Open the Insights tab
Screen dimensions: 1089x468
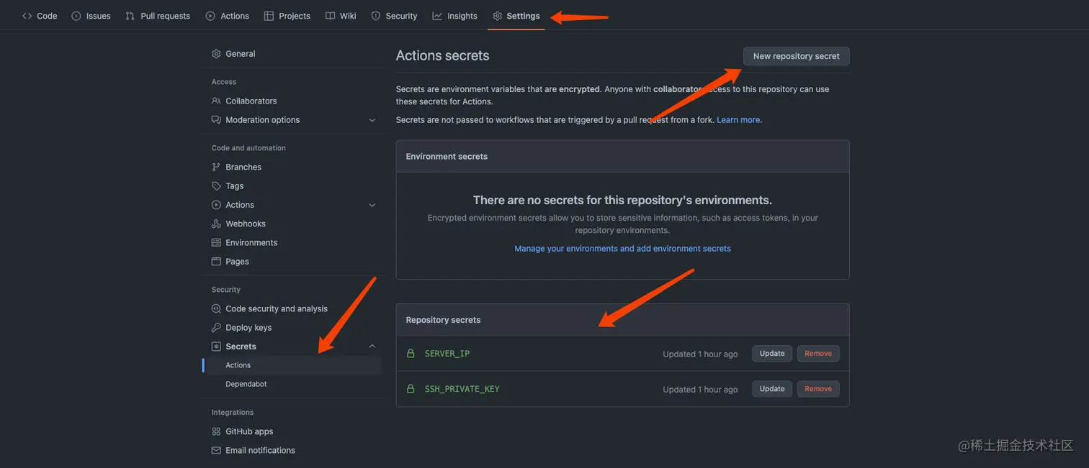[x=454, y=16]
